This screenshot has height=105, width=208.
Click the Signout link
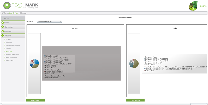click(24, 13)
